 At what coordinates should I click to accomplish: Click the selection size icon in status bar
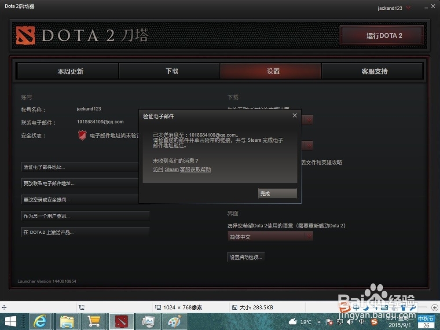tap(82, 308)
